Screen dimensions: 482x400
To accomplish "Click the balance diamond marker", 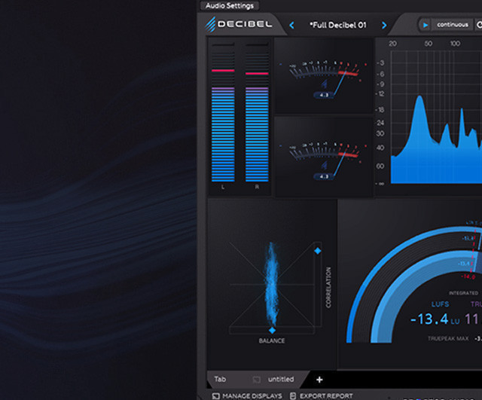I will [x=272, y=330].
